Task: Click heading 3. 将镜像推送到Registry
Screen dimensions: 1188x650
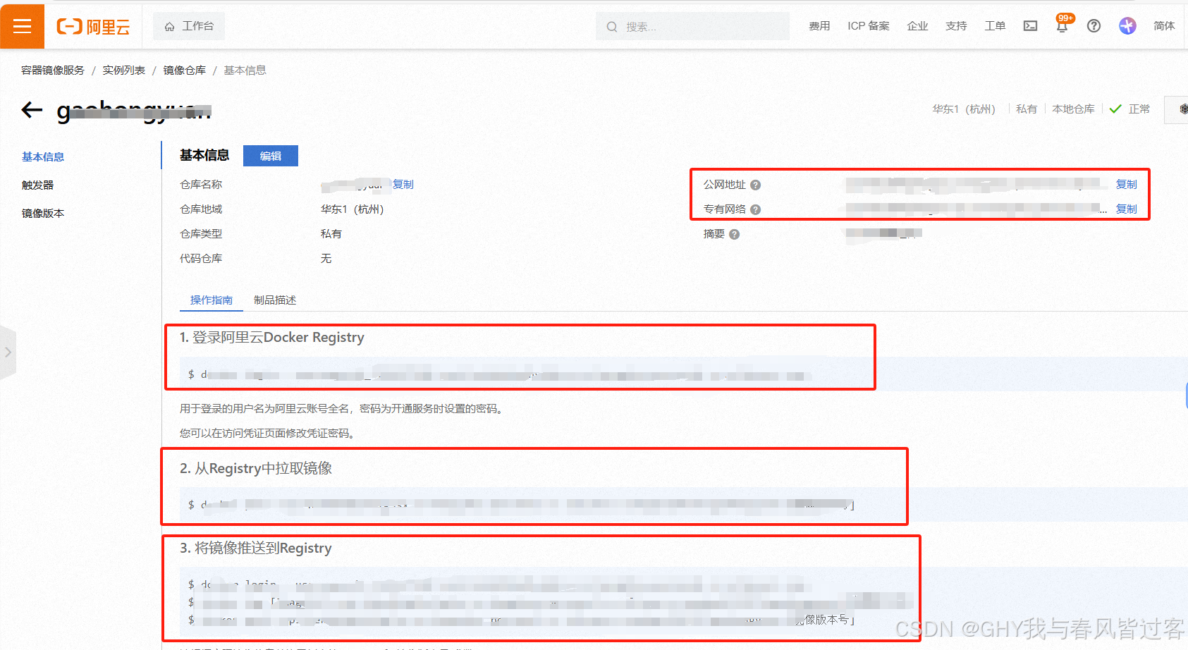Action: pos(256,548)
